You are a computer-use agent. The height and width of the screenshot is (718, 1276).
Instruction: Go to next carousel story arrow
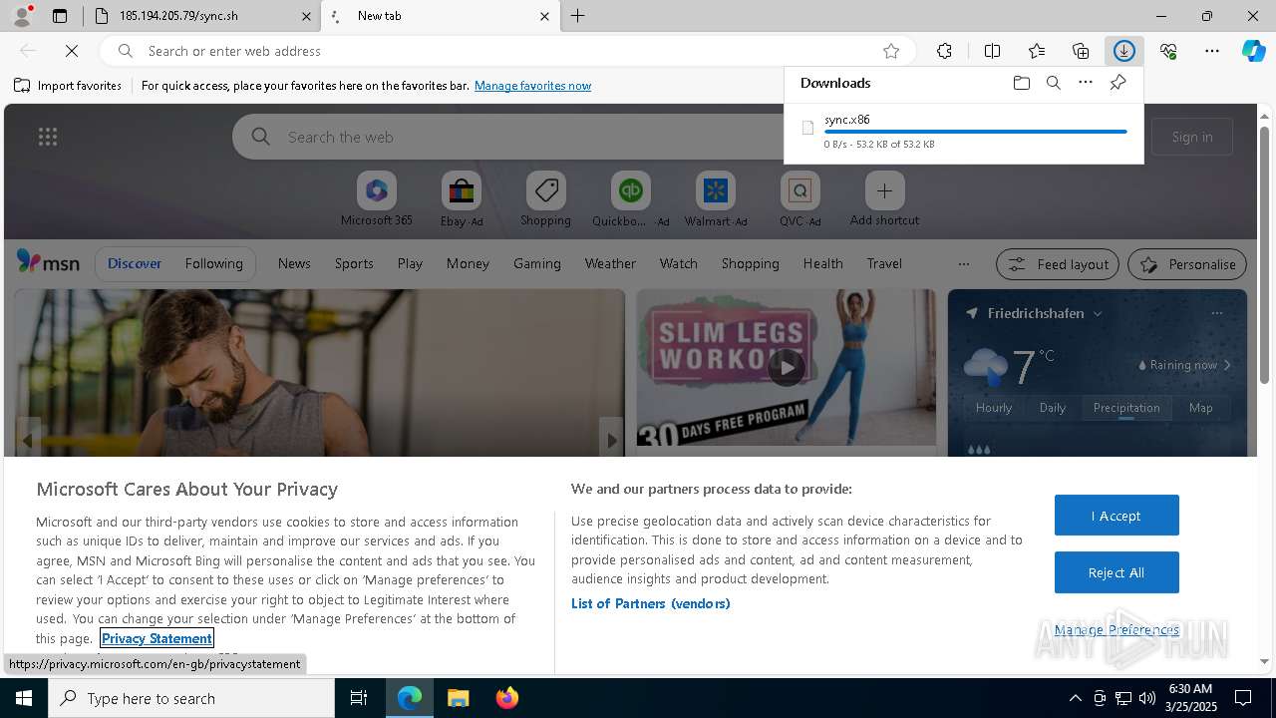(x=611, y=439)
